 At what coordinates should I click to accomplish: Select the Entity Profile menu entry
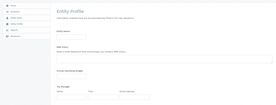coord(27,24)
